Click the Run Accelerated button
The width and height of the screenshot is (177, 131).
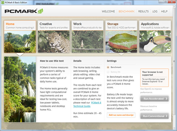click(x=155, y=99)
